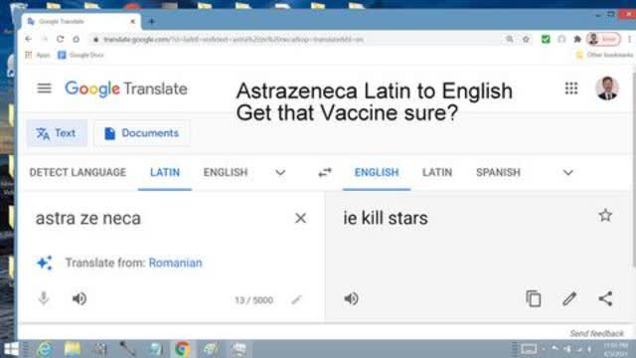Click the translated text 'ie kill stars'
This screenshot has width=636, height=358.
[x=386, y=219]
